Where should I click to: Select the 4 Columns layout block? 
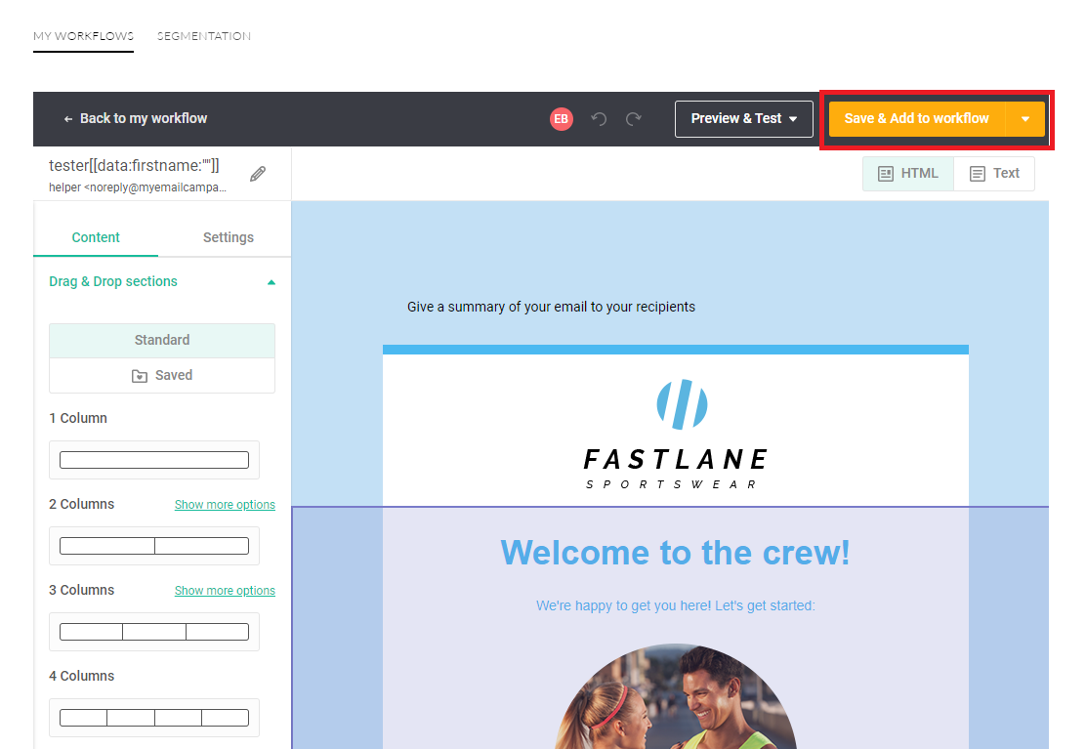click(153, 717)
